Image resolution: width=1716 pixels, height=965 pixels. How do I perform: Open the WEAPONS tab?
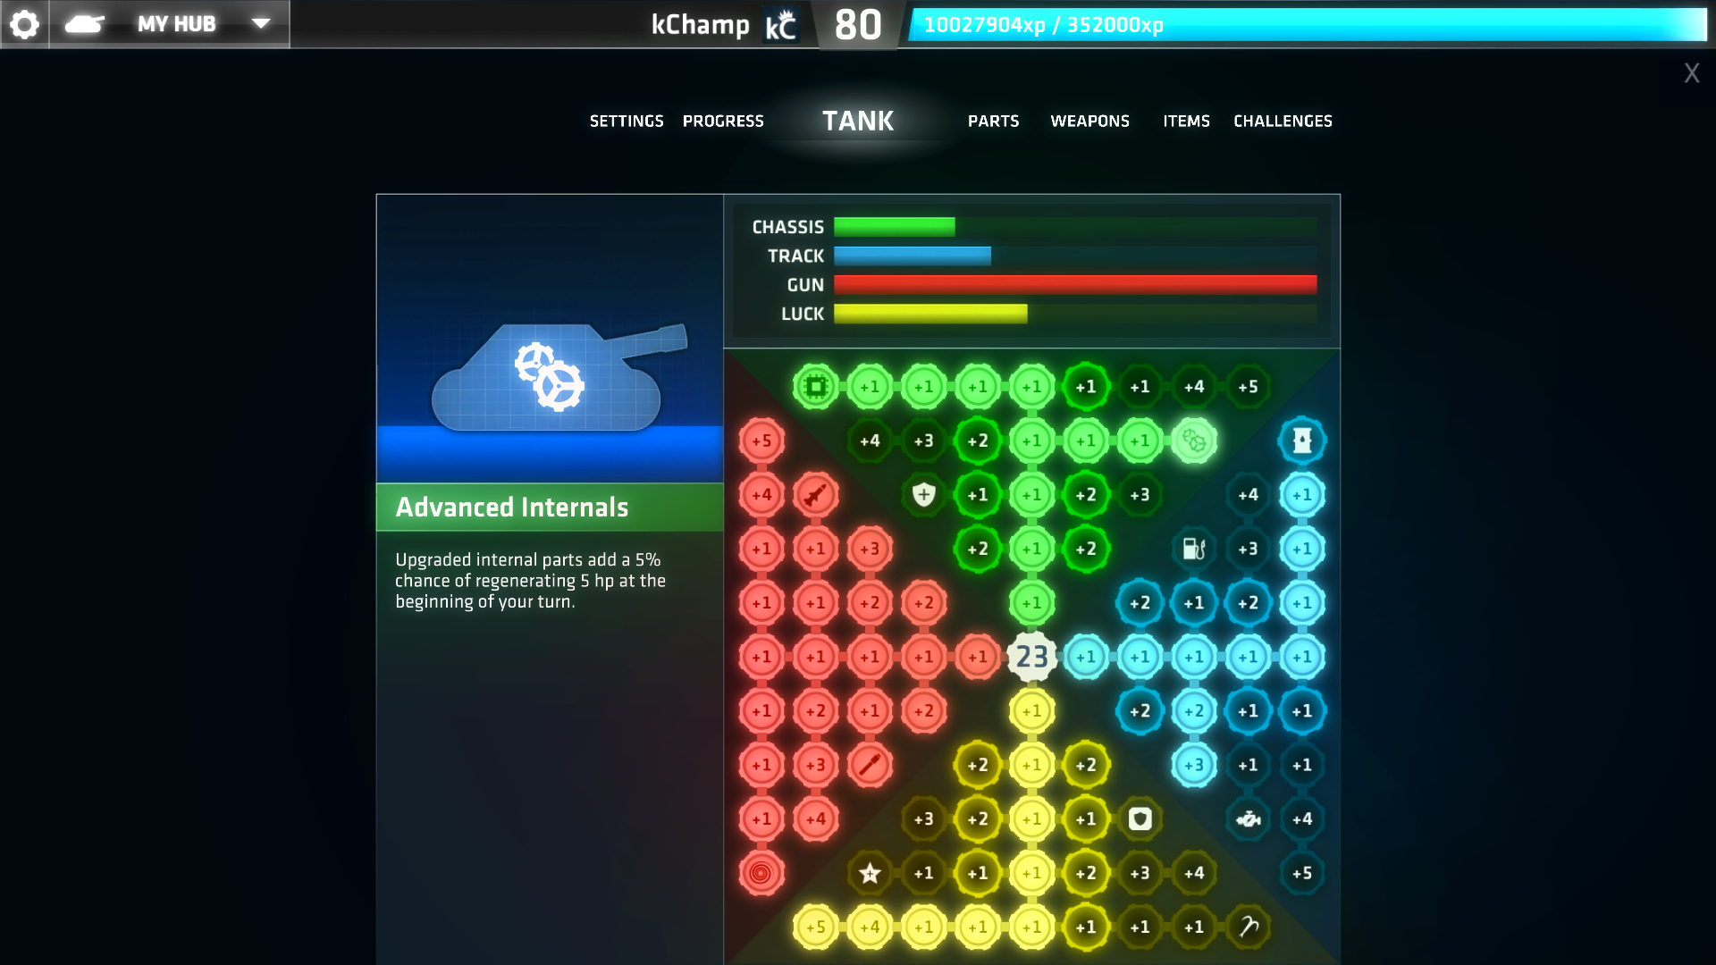(x=1090, y=121)
